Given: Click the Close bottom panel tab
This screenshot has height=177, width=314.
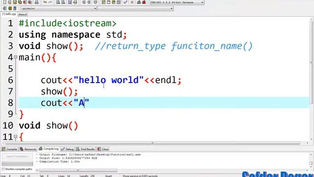Looking at the screenshot, I should coord(103,149).
